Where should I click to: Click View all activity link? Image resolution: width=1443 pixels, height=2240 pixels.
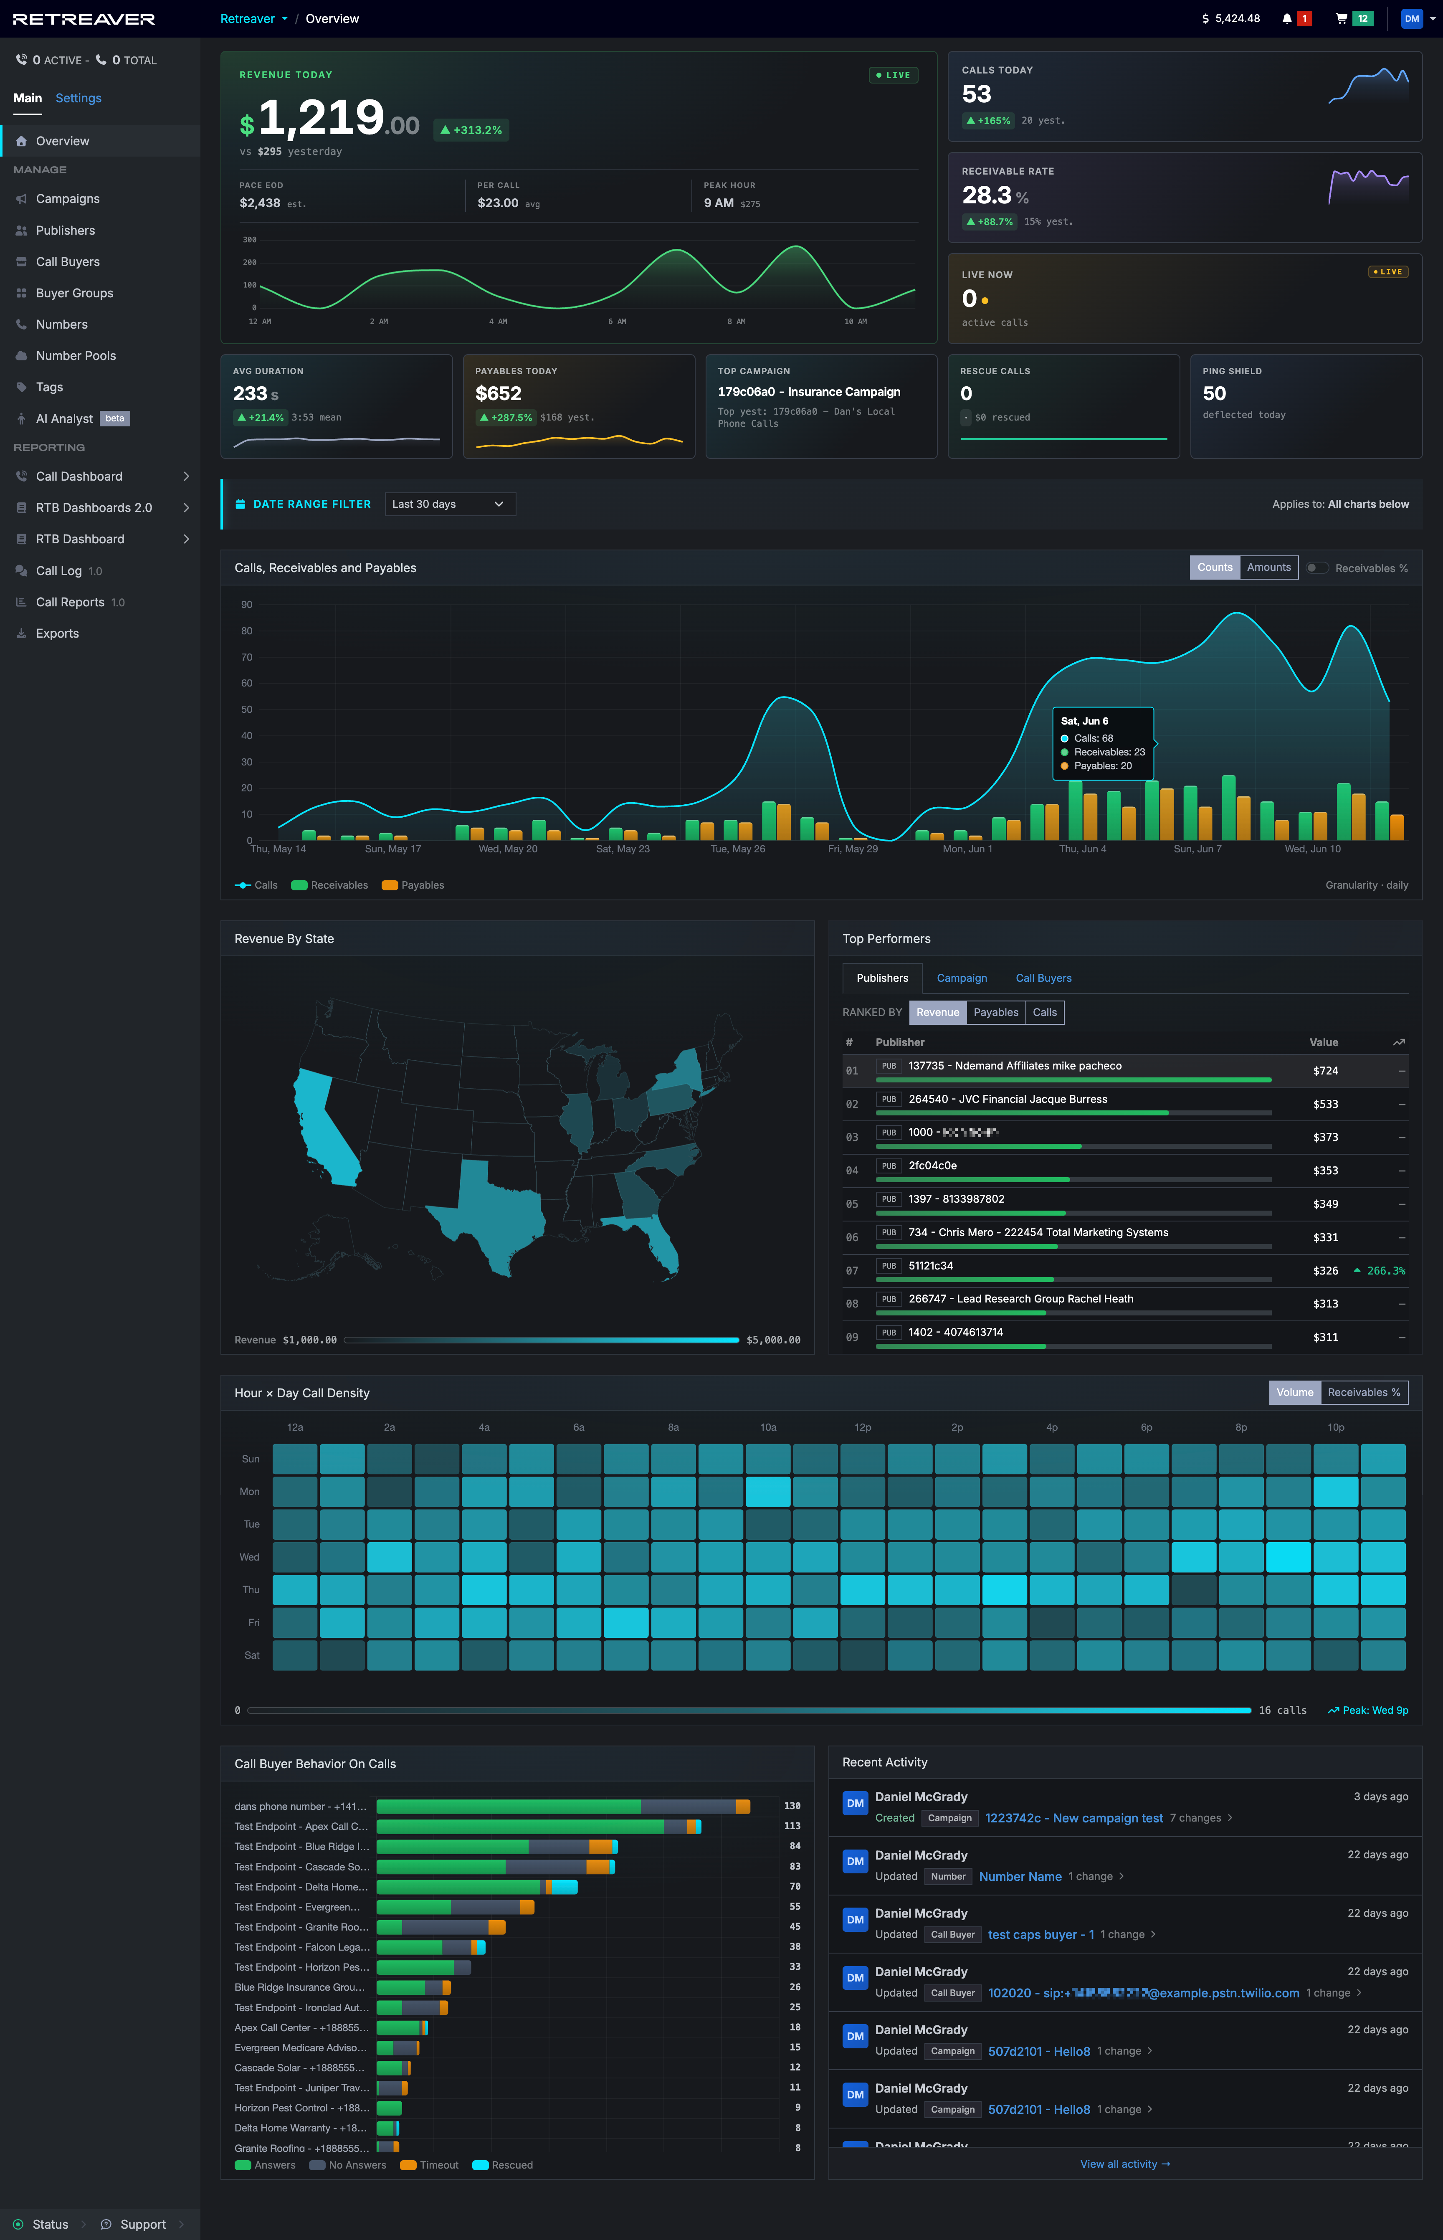[x=1124, y=2164]
